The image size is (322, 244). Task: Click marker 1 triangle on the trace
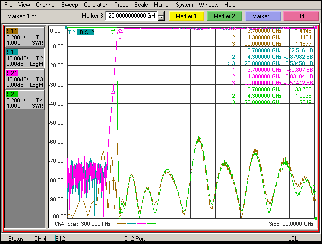point(113,30)
